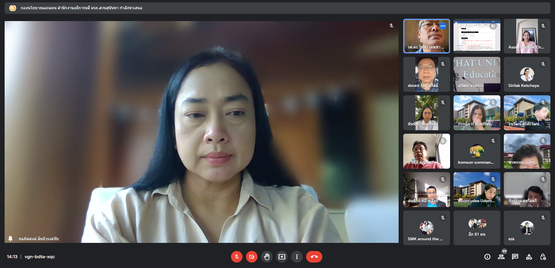The height and width of the screenshot is (268, 555).
Task: Open the chat messages panel
Action: pyautogui.click(x=515, y=257)
